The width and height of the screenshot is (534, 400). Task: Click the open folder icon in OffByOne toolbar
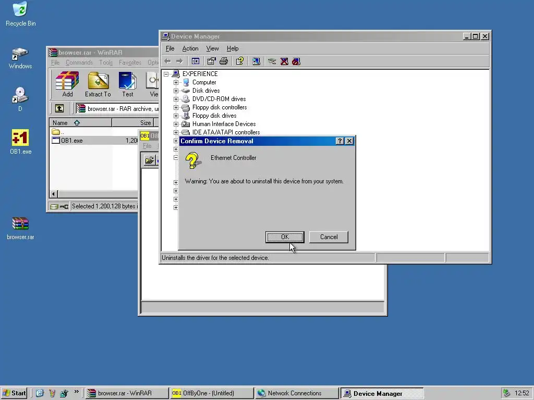coord(149,160)
